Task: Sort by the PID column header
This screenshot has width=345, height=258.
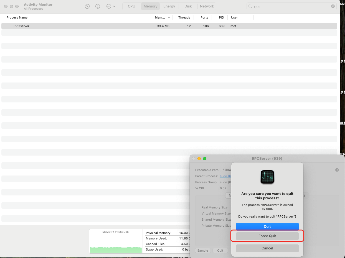Action: tap(221, 17)
